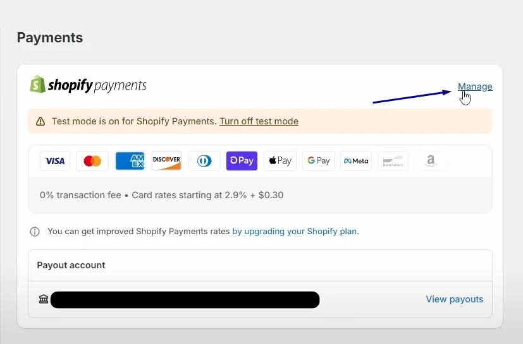Turn off test mode link

[x=259, y=121]
